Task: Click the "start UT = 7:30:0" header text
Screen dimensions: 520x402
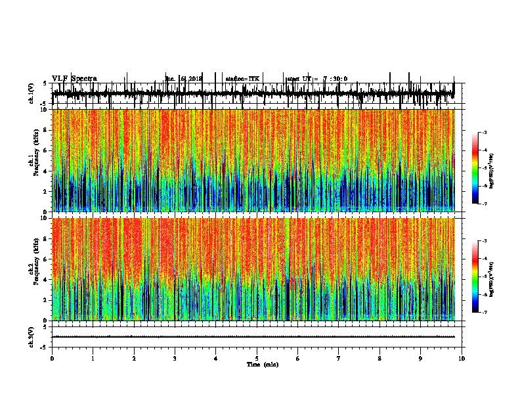Action: pos(317,79)
